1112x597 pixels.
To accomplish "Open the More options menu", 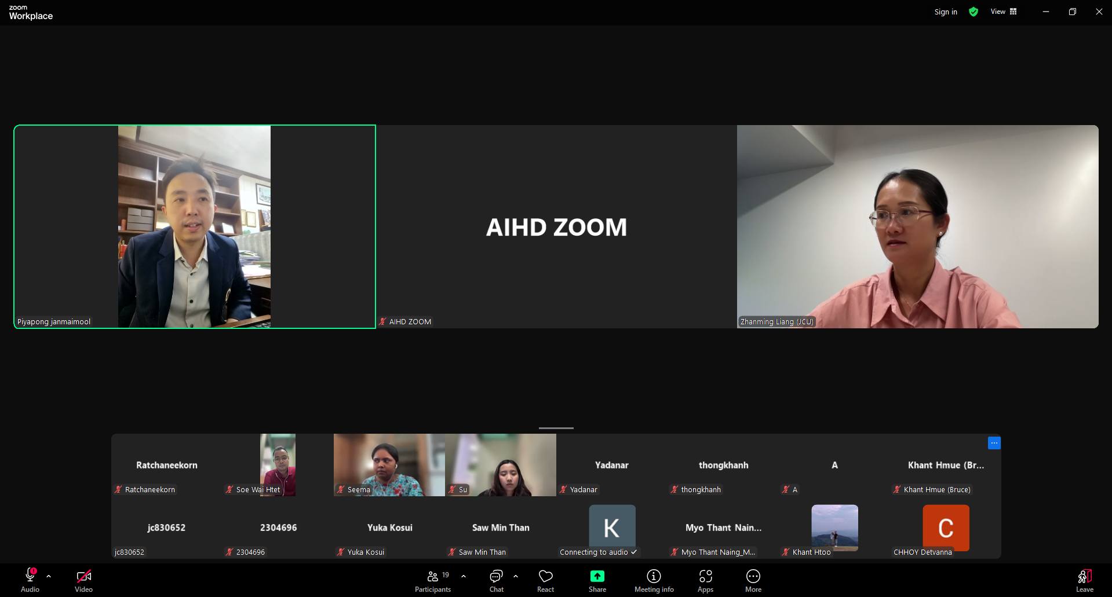I will click(x=753, y=581).
